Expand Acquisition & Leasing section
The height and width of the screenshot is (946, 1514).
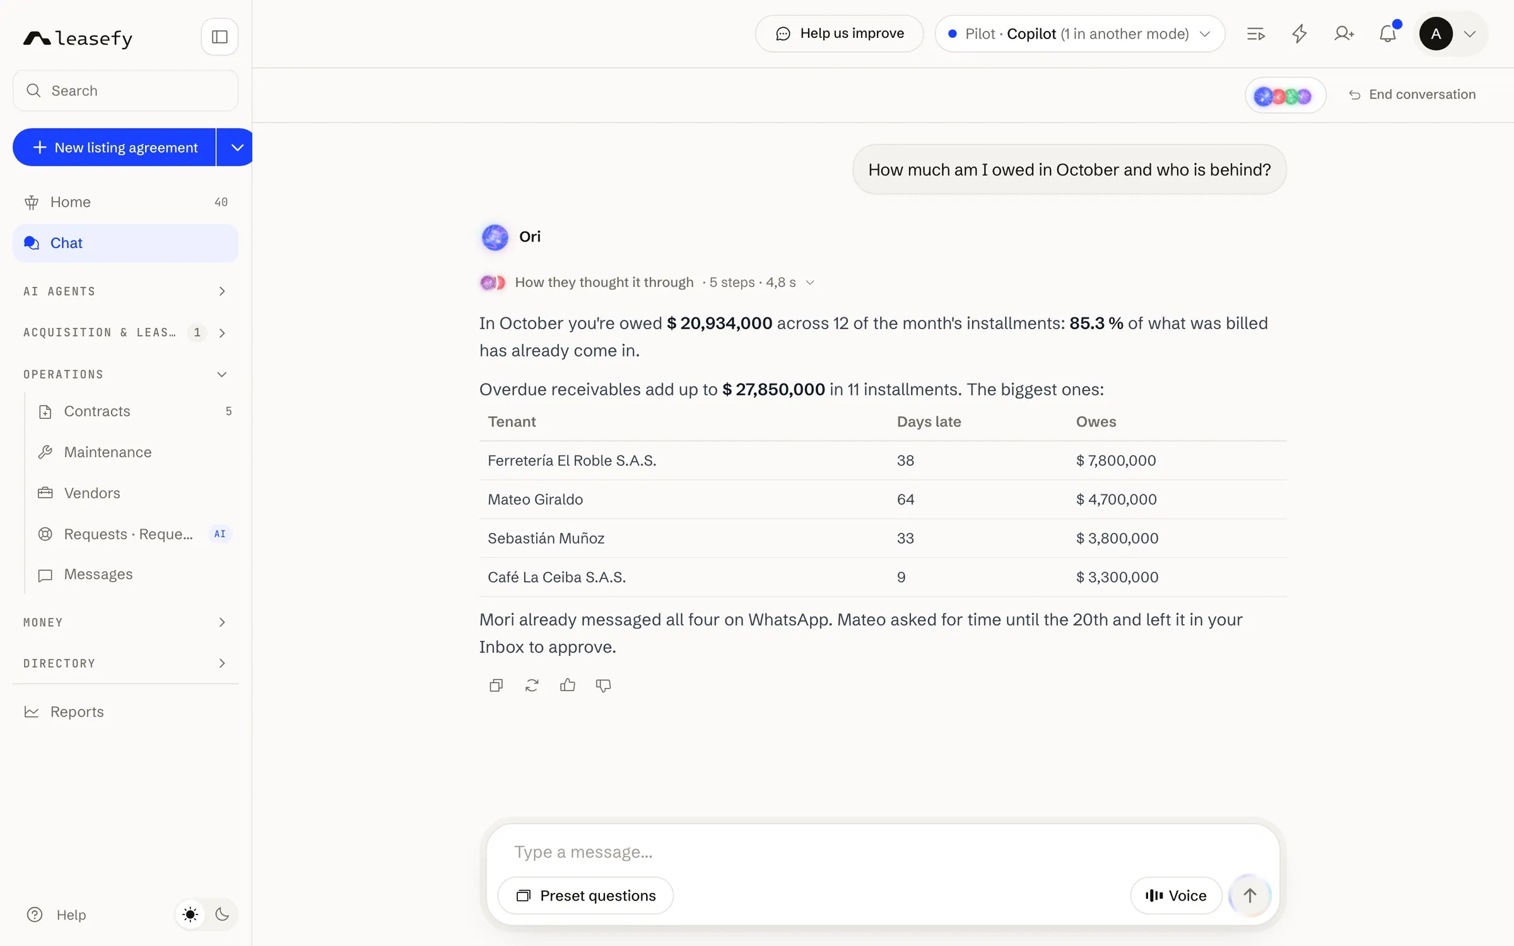point(125,332)
